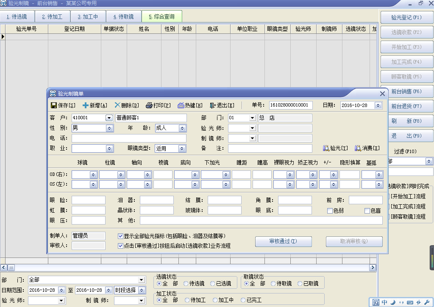434x307 pixels.
Task: Select 已完工 radio in 加工状态
Action: click(x=243, y=300)
